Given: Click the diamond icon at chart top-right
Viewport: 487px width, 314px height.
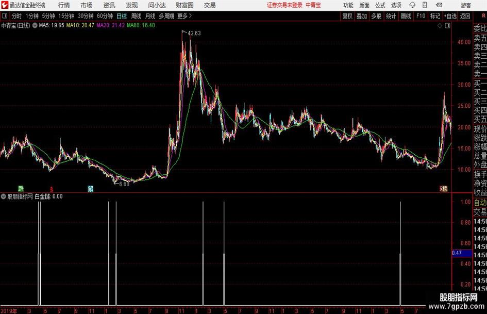Looking at the screenshot, I should pos(440,26).
